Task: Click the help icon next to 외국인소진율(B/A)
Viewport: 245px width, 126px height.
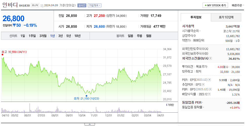Action: click(x=211, y=58)
